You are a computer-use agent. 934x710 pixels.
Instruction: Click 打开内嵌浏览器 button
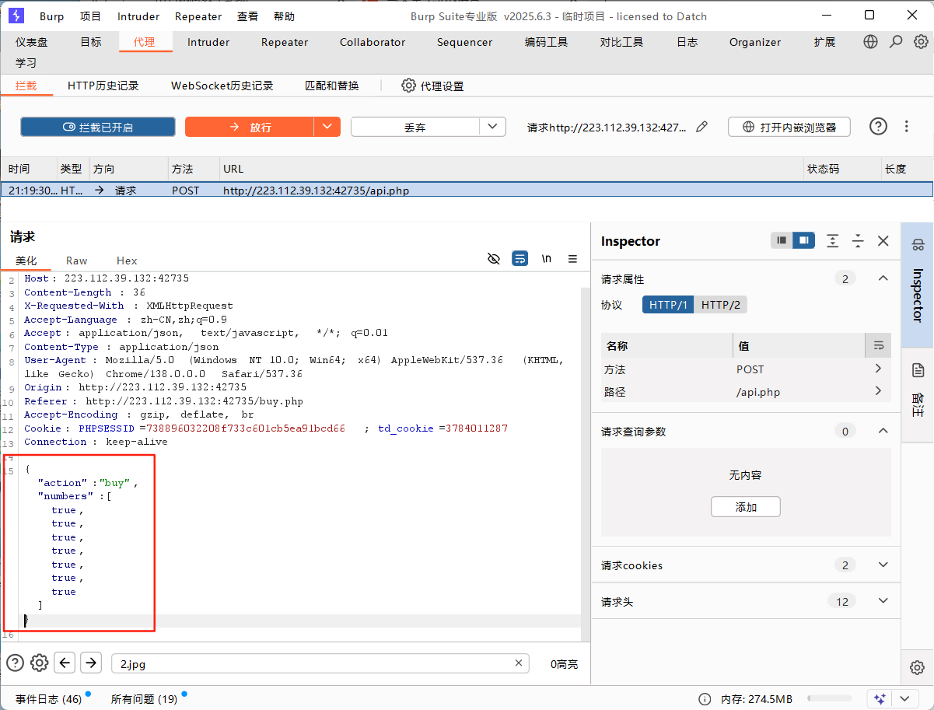coord(789,127)
